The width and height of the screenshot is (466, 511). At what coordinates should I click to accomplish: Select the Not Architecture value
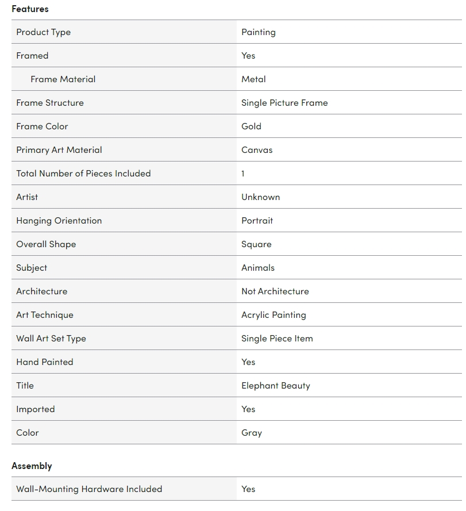[x=275, y=291]
